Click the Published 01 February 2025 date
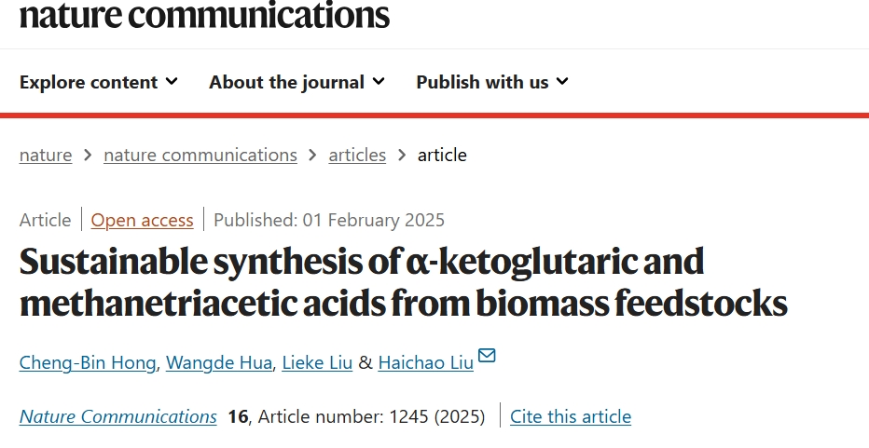Image resolution: width=869 pixels, height=448 pixels. (328, 220)
